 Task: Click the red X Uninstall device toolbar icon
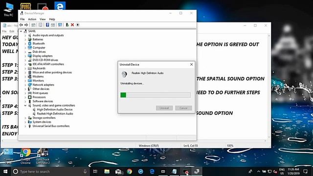point(72,25)
